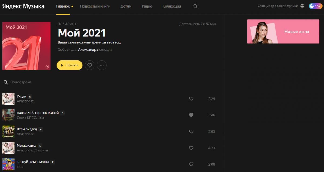Open the search magnifier in top navigation

pos(195,6)
